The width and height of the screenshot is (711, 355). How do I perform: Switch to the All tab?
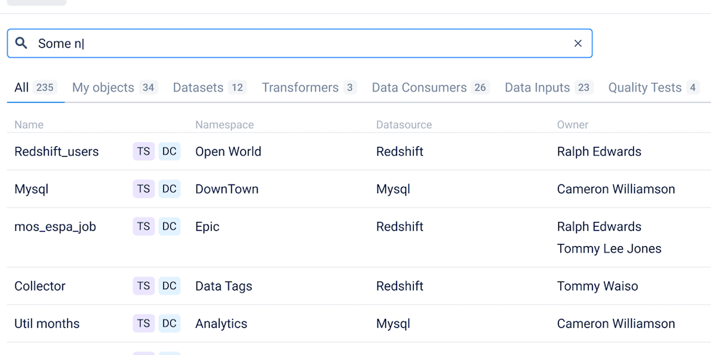click(35, 87)
